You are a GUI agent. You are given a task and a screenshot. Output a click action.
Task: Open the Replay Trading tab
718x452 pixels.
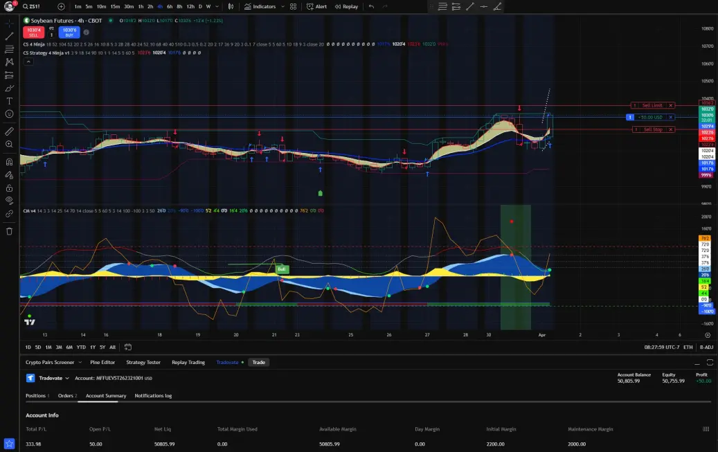tap(188, 362)
